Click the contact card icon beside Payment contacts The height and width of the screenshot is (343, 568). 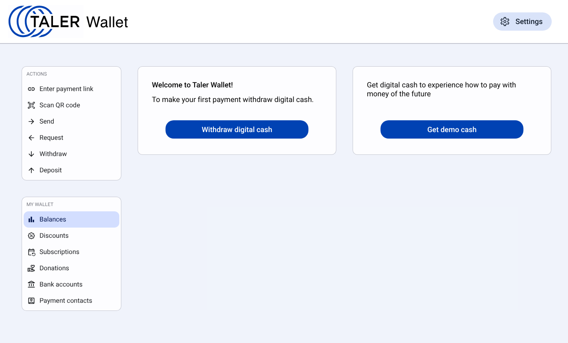[31, 300]
